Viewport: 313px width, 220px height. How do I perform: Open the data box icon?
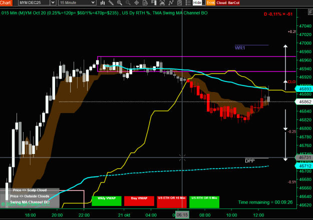pos(145,2)
